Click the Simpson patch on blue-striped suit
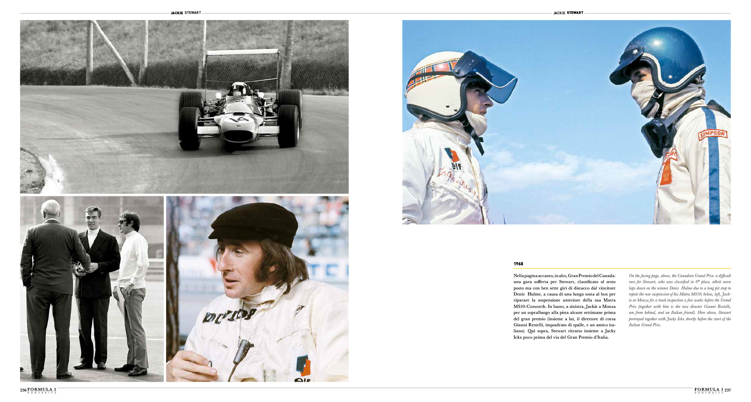751x402 pixels. click(x=713, y=134)
